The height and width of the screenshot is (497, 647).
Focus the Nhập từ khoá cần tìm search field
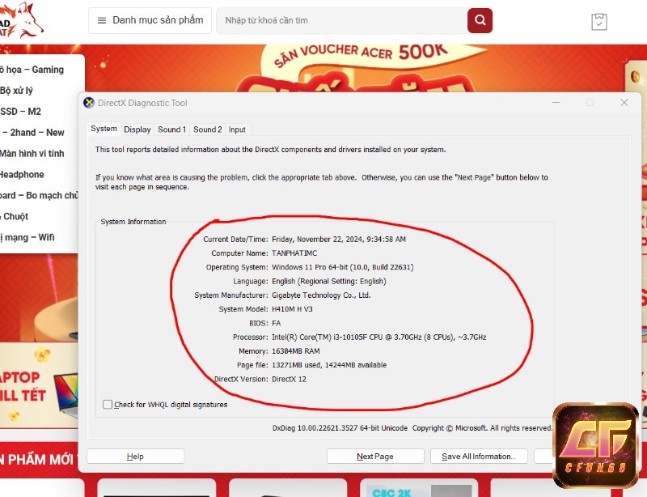pos(342,20)
